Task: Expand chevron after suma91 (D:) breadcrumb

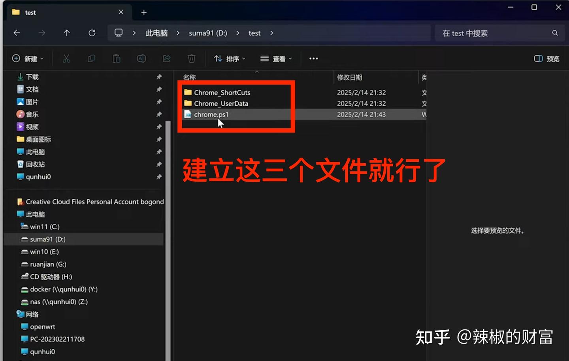Action: coord(237,33)
